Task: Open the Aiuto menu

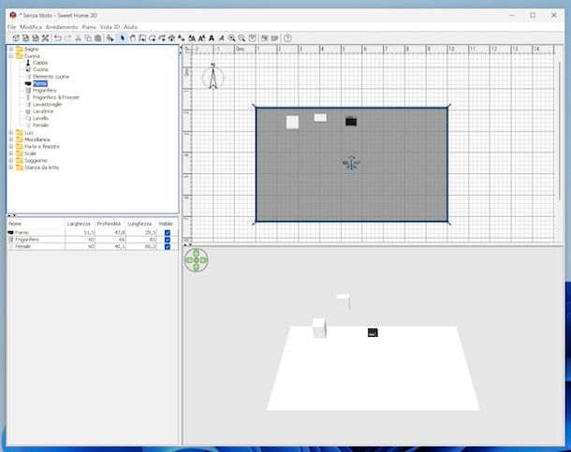Action: click(x=131, y=27)
